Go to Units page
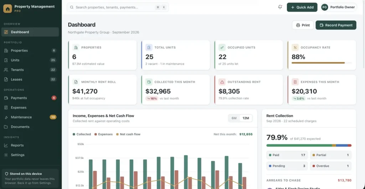Screen dimensions: 365x189 30,60
